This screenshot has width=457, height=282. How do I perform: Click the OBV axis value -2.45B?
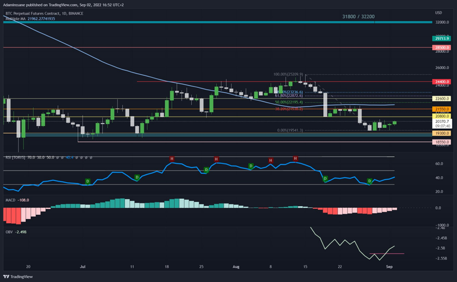point(442,238)
